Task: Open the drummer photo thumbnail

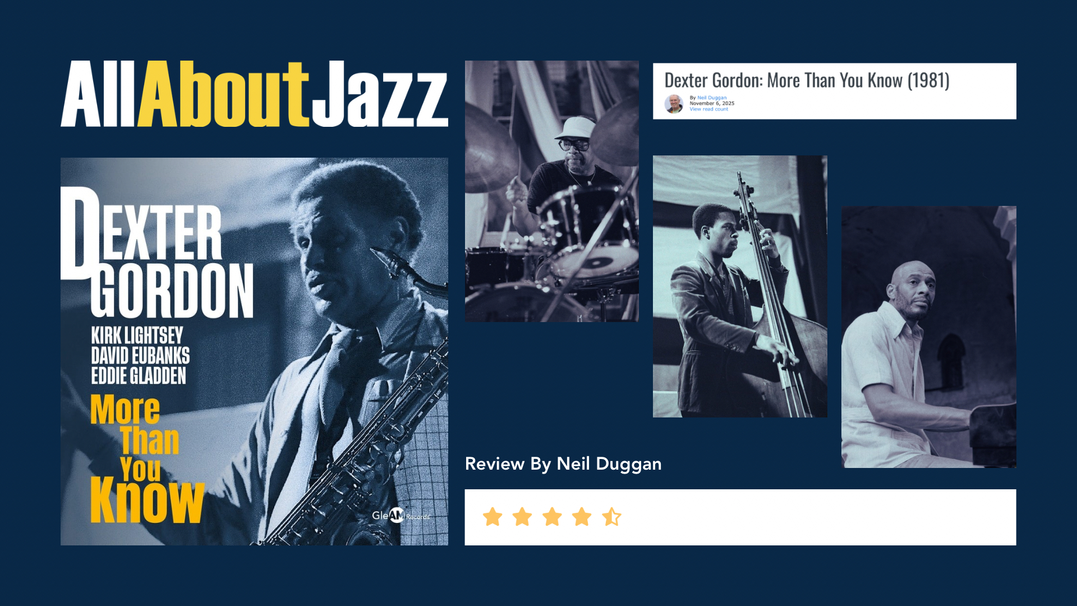Action: pyautogui.click(x=552, y=191)
